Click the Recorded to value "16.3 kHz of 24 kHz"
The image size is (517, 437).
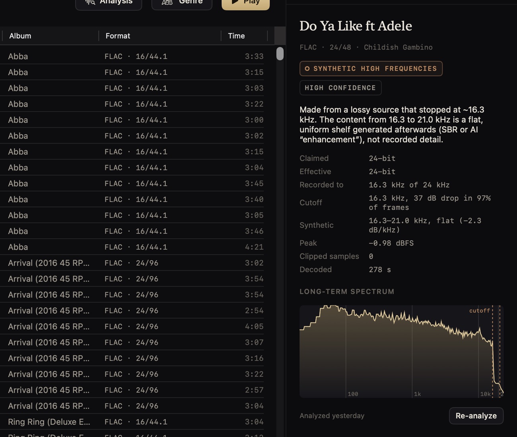[x=409, y=185]
